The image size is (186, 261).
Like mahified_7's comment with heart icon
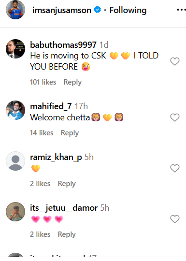tap(175, 117)
